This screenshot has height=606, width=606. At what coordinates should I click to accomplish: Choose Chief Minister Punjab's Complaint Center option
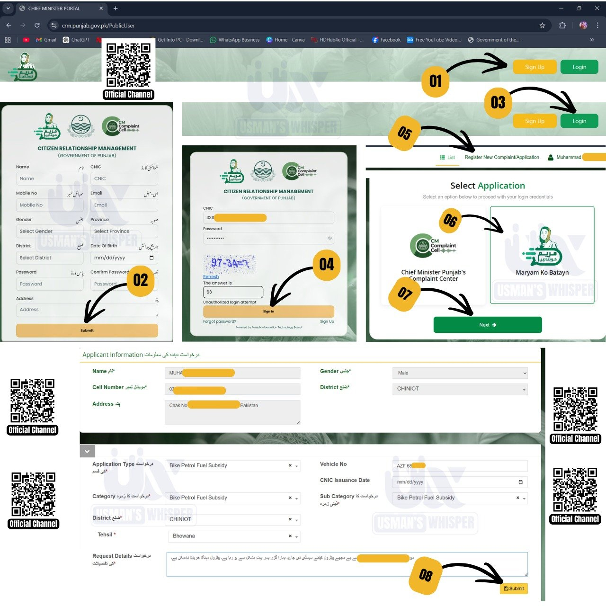[433, 256]
